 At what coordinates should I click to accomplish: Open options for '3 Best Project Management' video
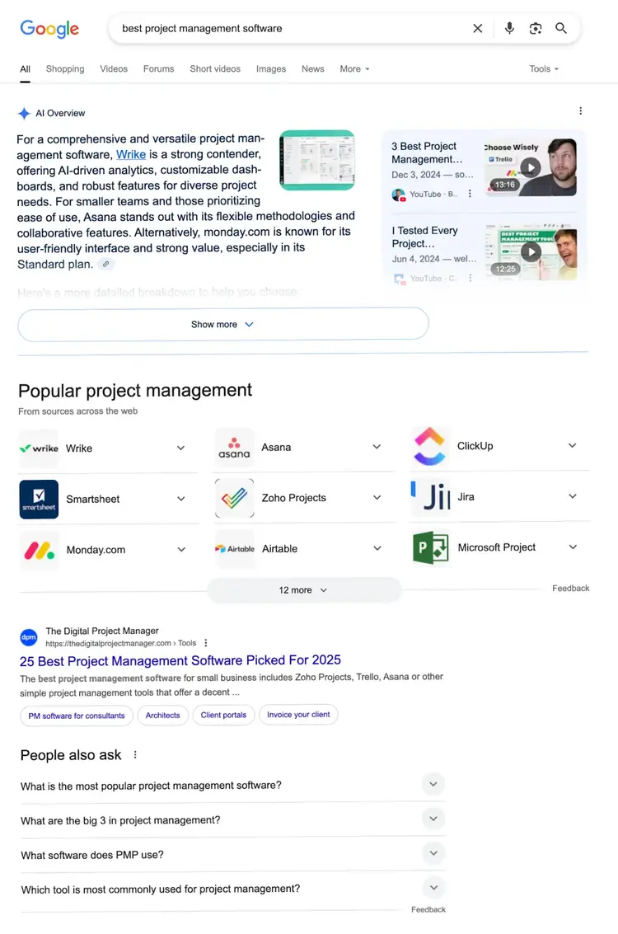(x=470, y=194)
